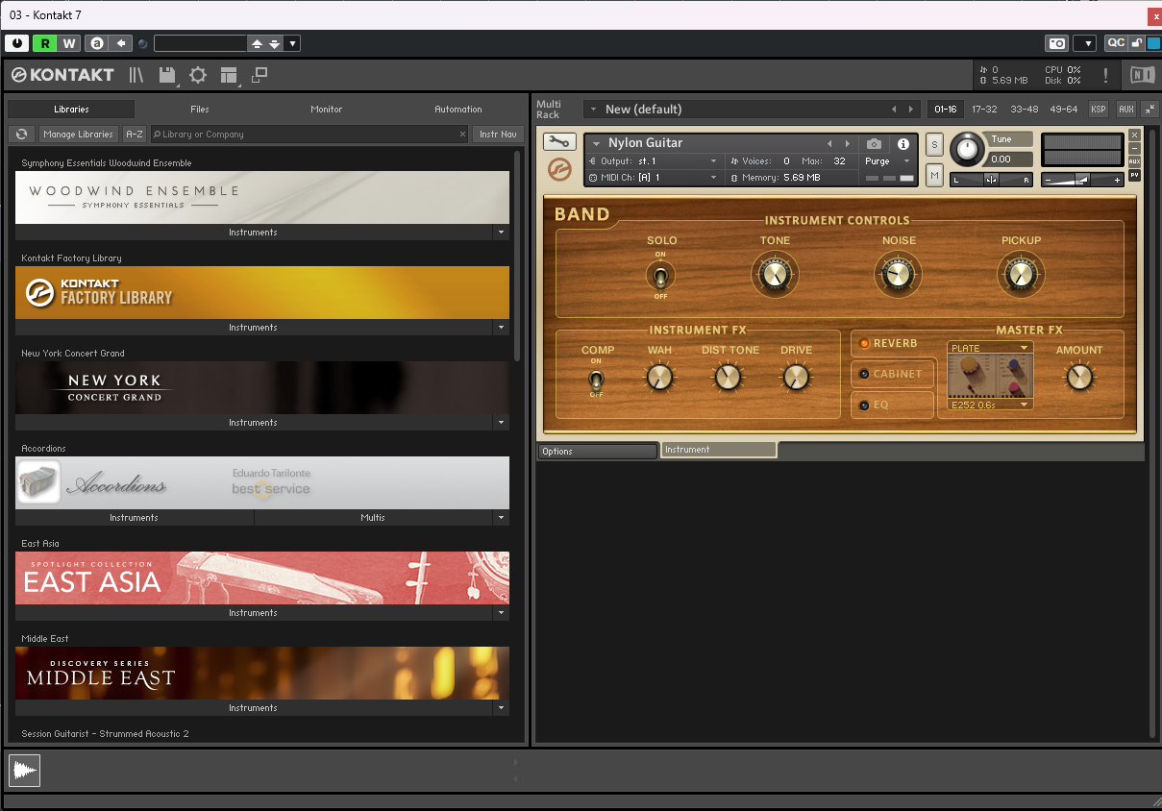Open instrument edit mode wrench icon
Screen dimensions: 1162x811
tap(559, 142)
